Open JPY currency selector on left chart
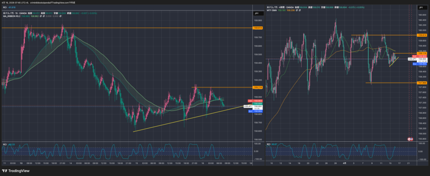The width and height of the screenshot is (430, 176). tap(257, 14)
